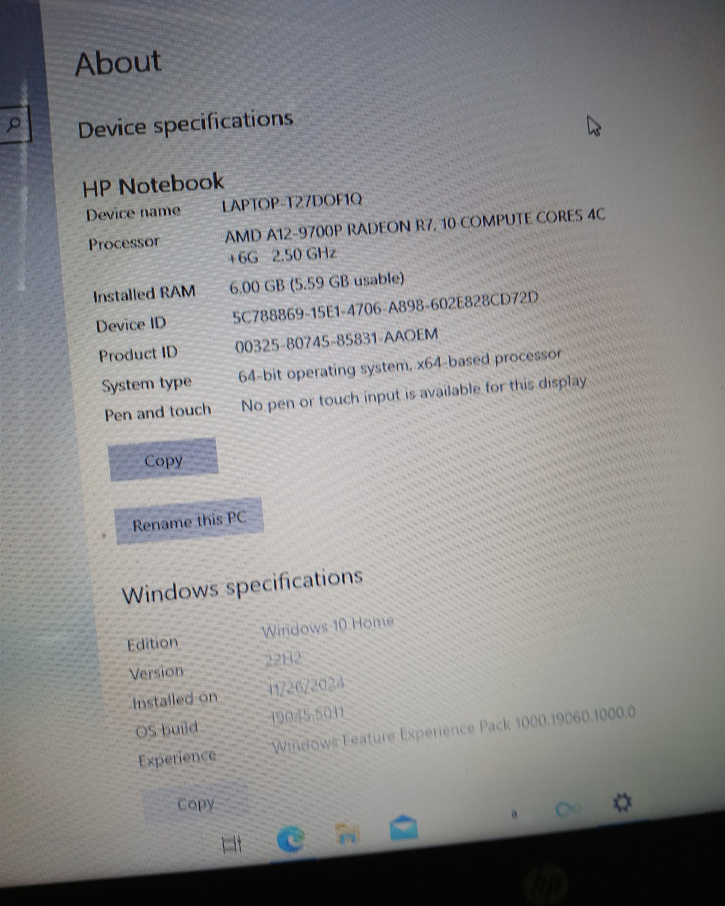Click the Device ID label

[x=131, y=324]
